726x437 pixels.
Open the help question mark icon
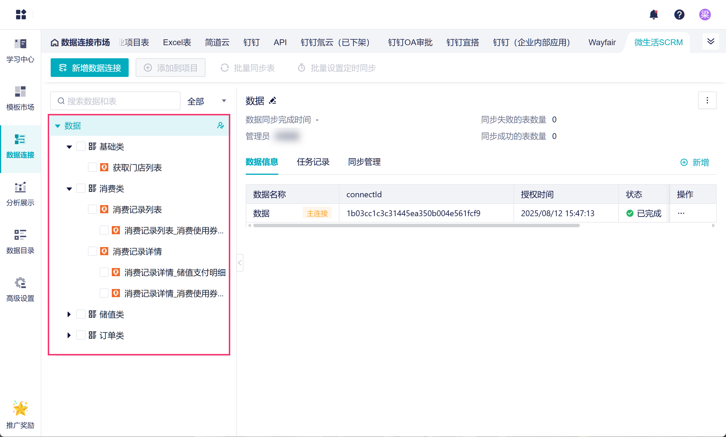tap(679, 15)
